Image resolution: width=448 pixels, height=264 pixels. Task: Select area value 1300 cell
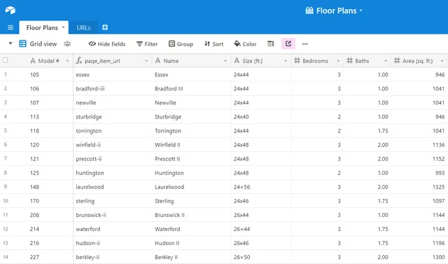click(419, 257)
